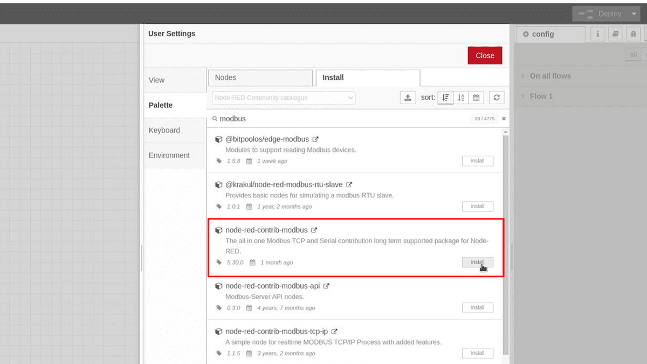Screen dimensions: 647x364
Task: Open node-red-contrib-modbus-api external link icon
Action: click(326, 286)
